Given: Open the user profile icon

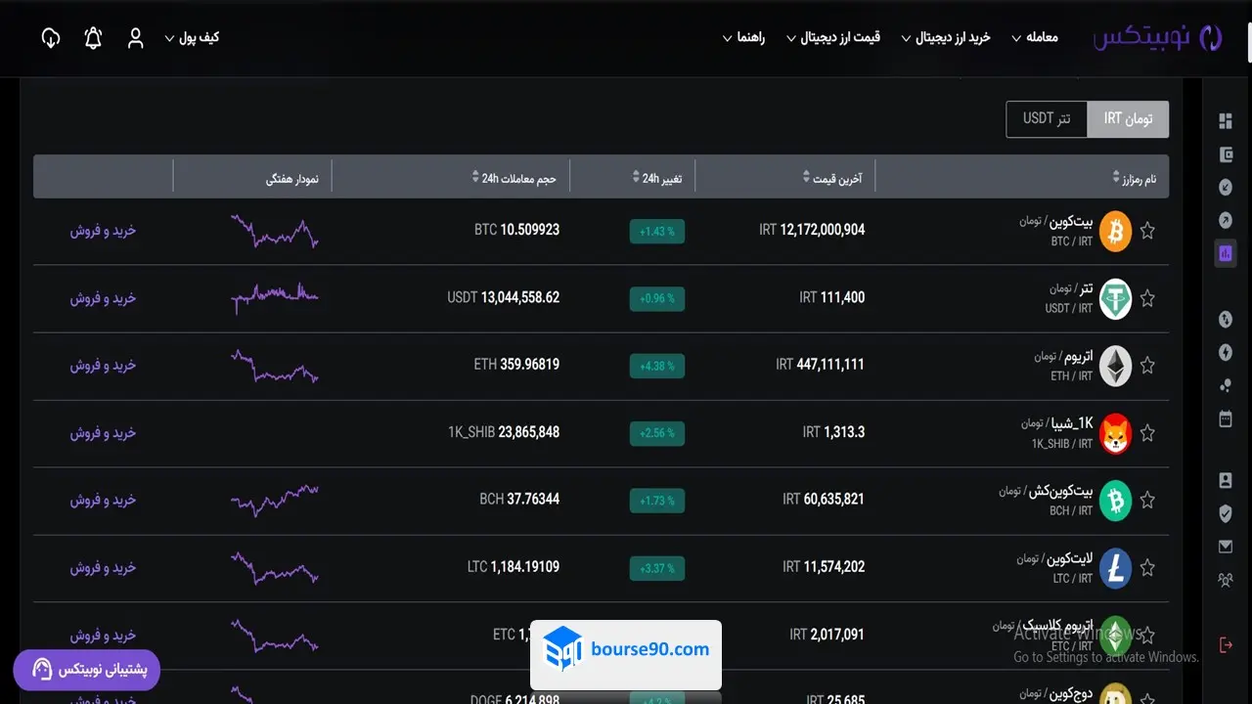Looking at the screenshot, I should 136,38.
